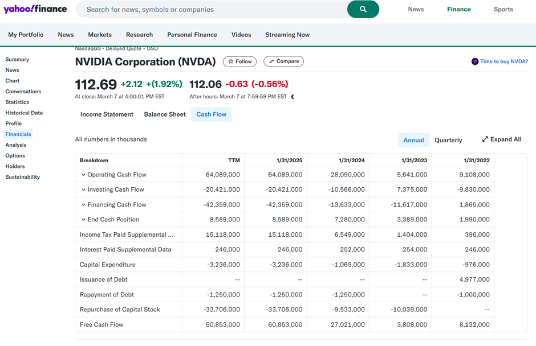Switch to the Balance Sheet tab
The height and width of the screenshot is (346, 536).
point(165,114)
